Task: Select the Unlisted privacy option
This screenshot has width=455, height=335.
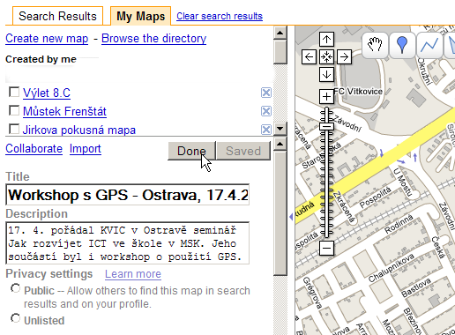Action: click(16, 318)
